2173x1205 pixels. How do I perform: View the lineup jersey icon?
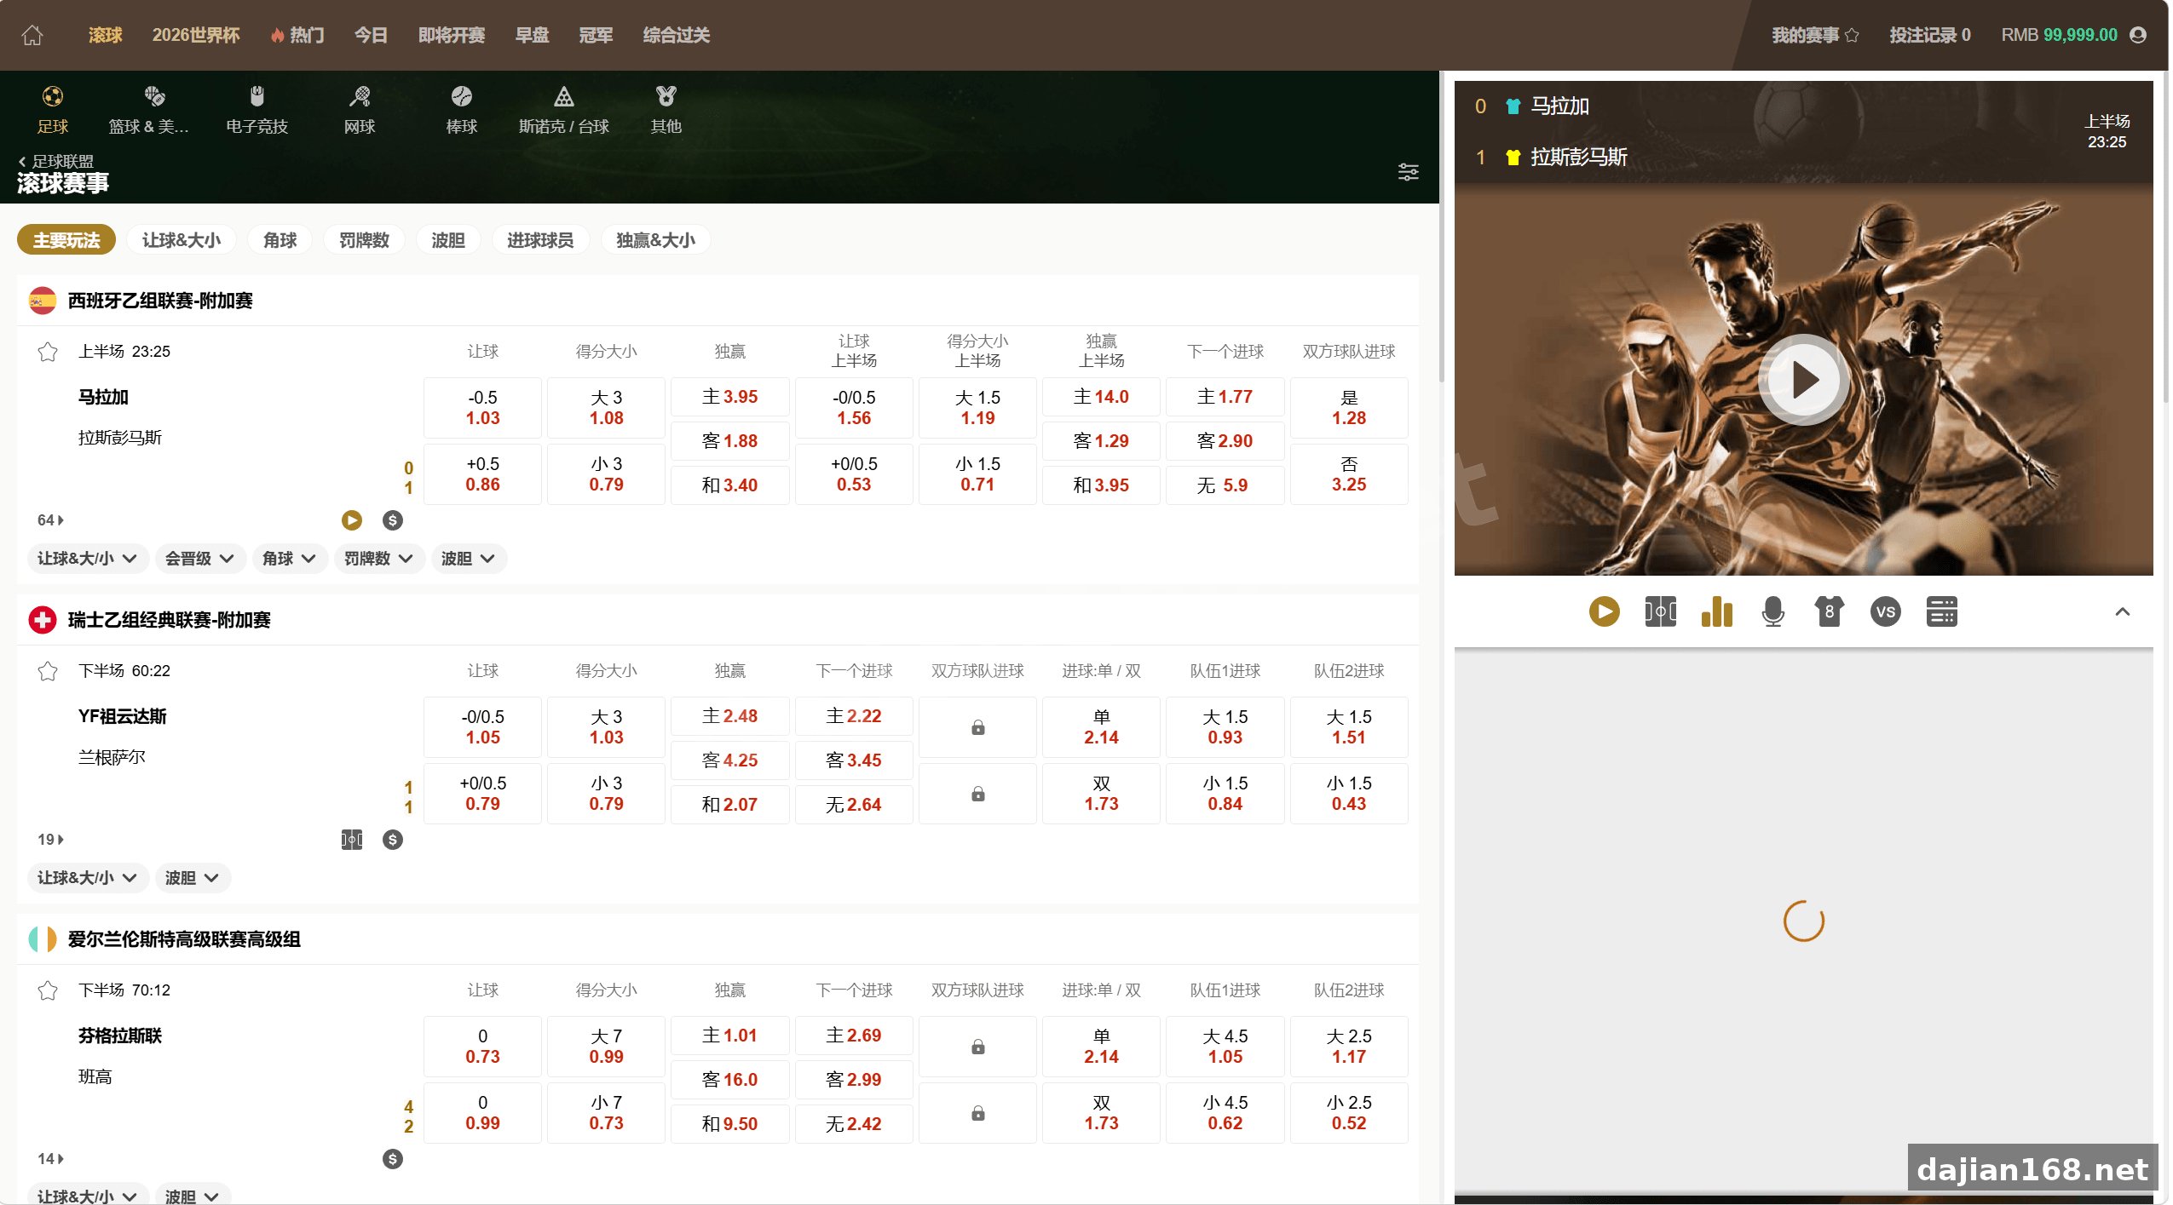tap(1829, 611)
